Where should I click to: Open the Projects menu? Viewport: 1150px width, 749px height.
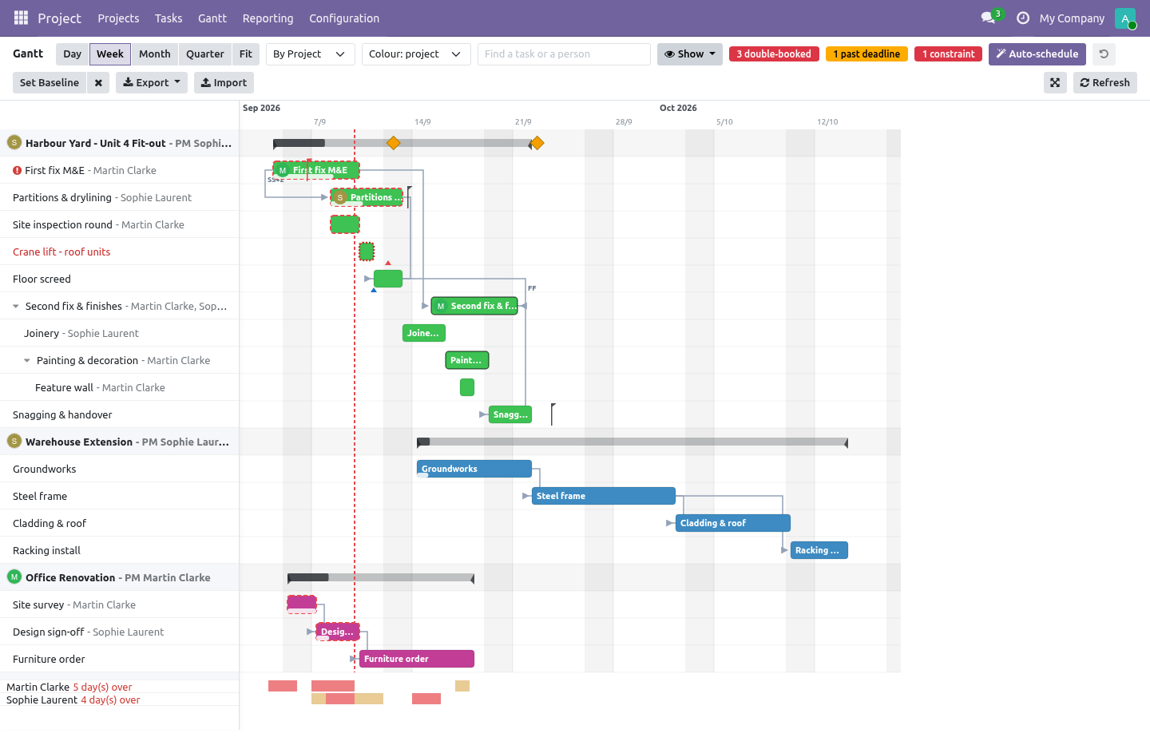[118, 18]
